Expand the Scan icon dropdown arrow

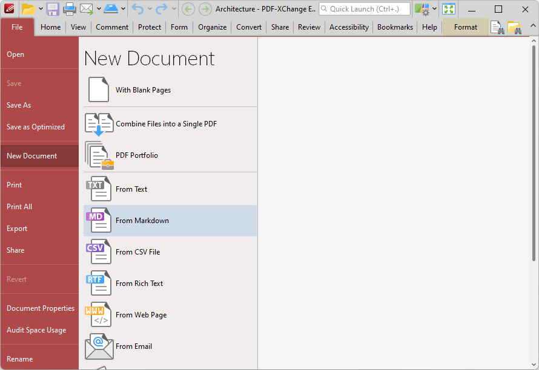(123, 9)
